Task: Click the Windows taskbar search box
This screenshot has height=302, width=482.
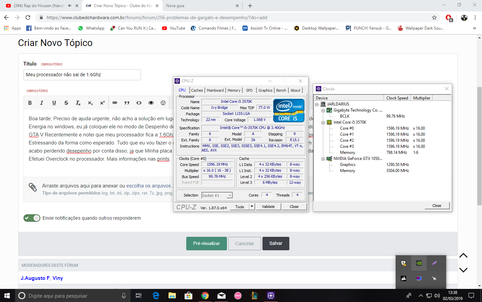Action: click(73, 296)
